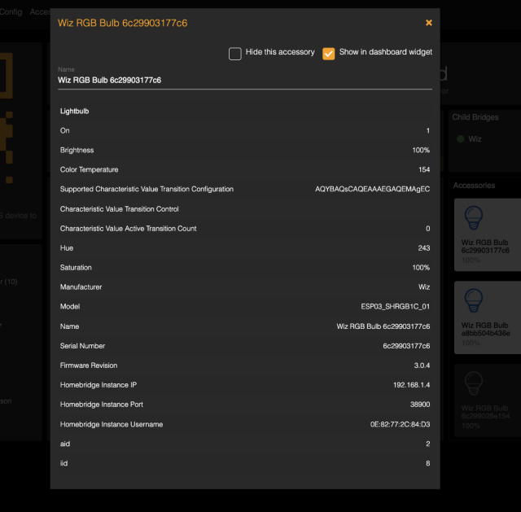Viewport: 521px width, 512px height.
Task: Click the Manufacturer value Wiz
Action: pyautogui.click(x=424, y=287)
